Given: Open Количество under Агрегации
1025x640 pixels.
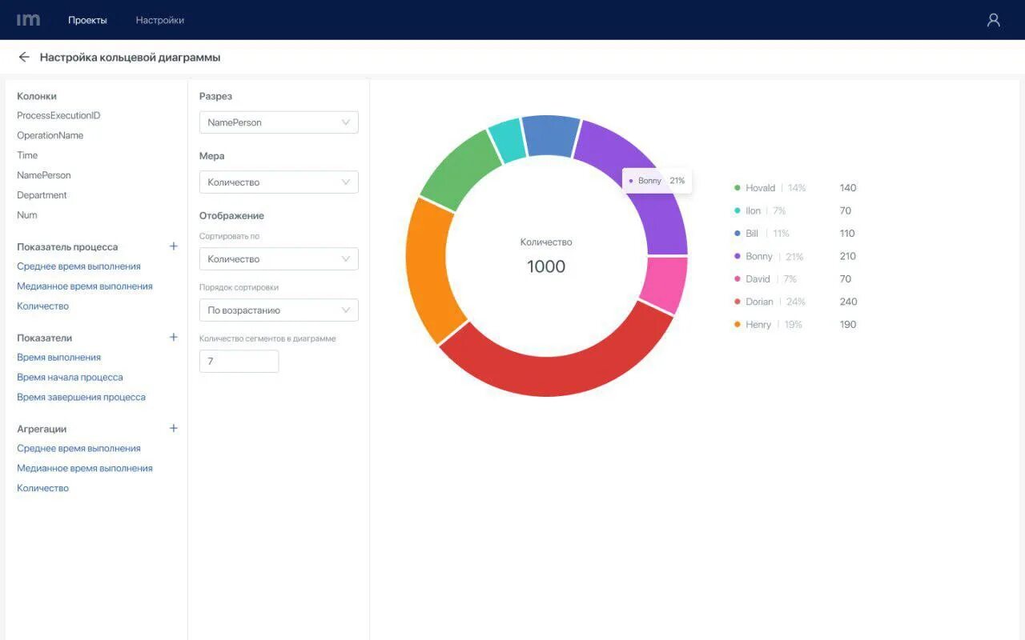Looking at the screenshot, I should (43, 488).
